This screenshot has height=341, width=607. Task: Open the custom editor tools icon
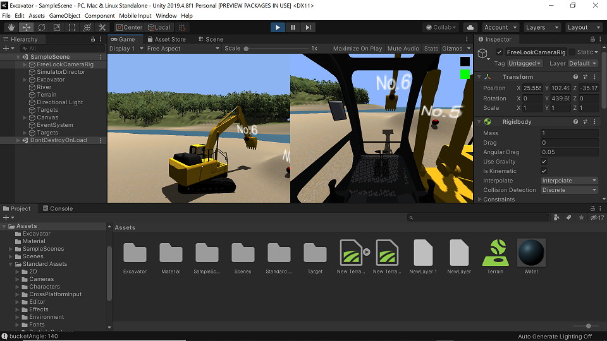[x=102, y=27]
